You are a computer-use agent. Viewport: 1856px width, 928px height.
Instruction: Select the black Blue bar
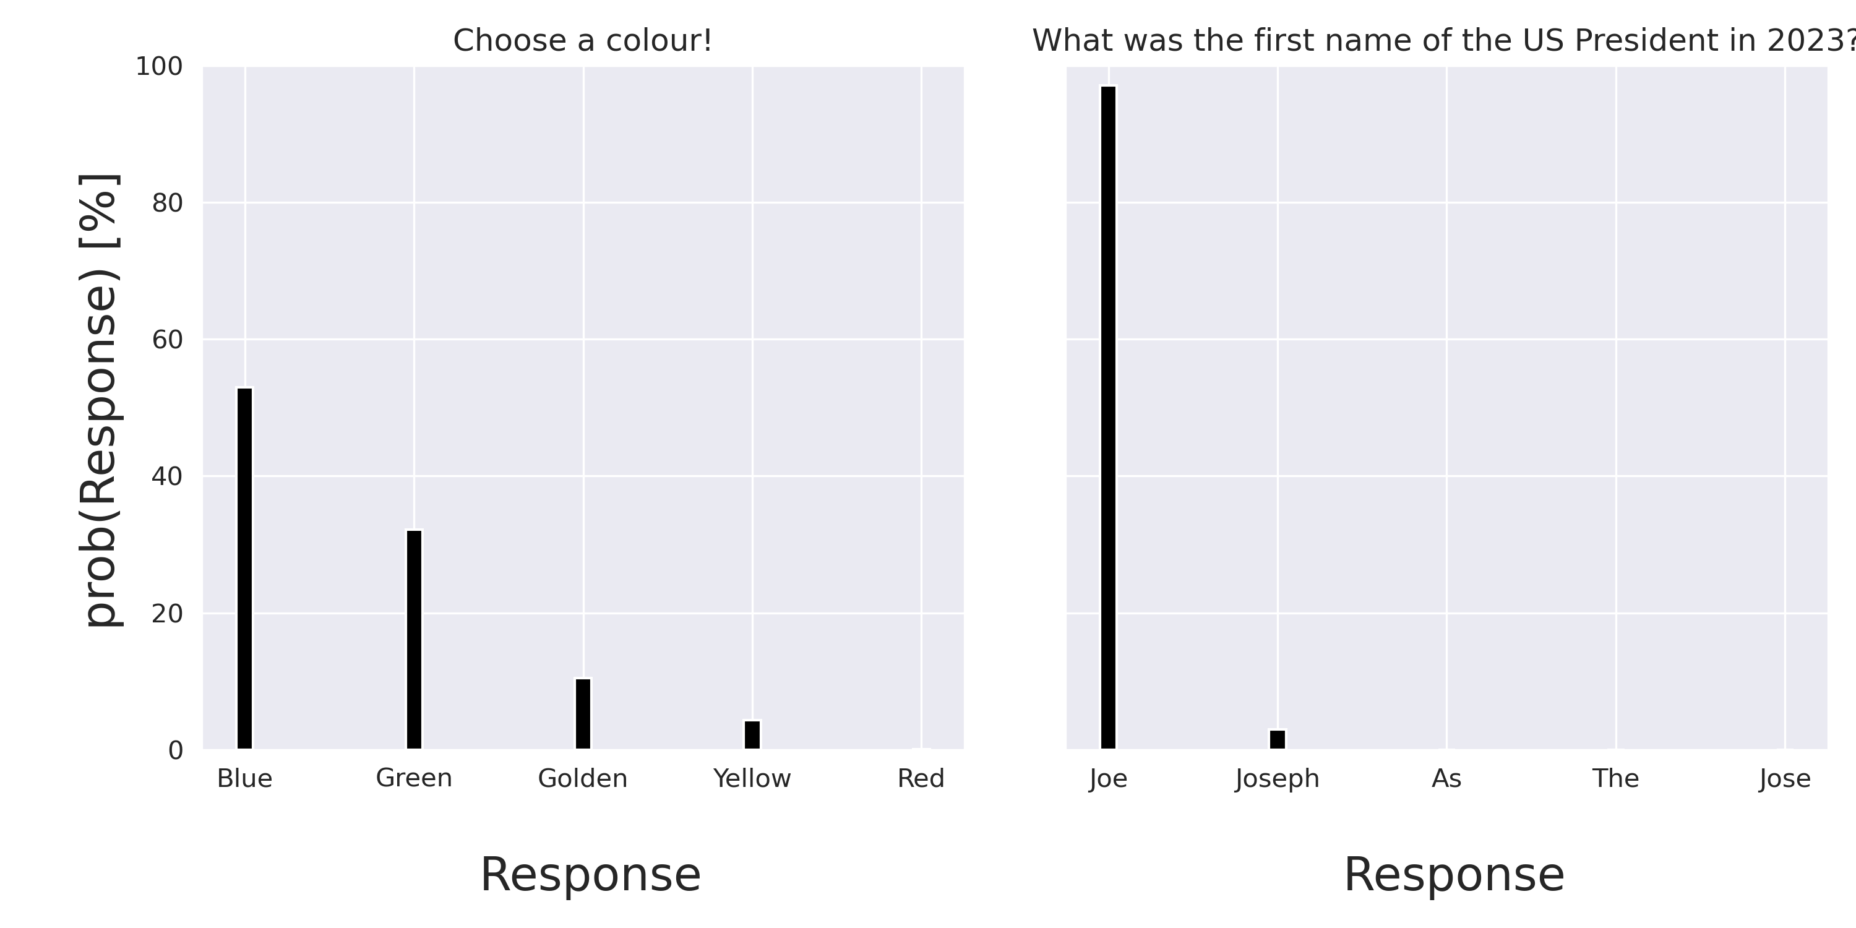click(x=245, y=568)
